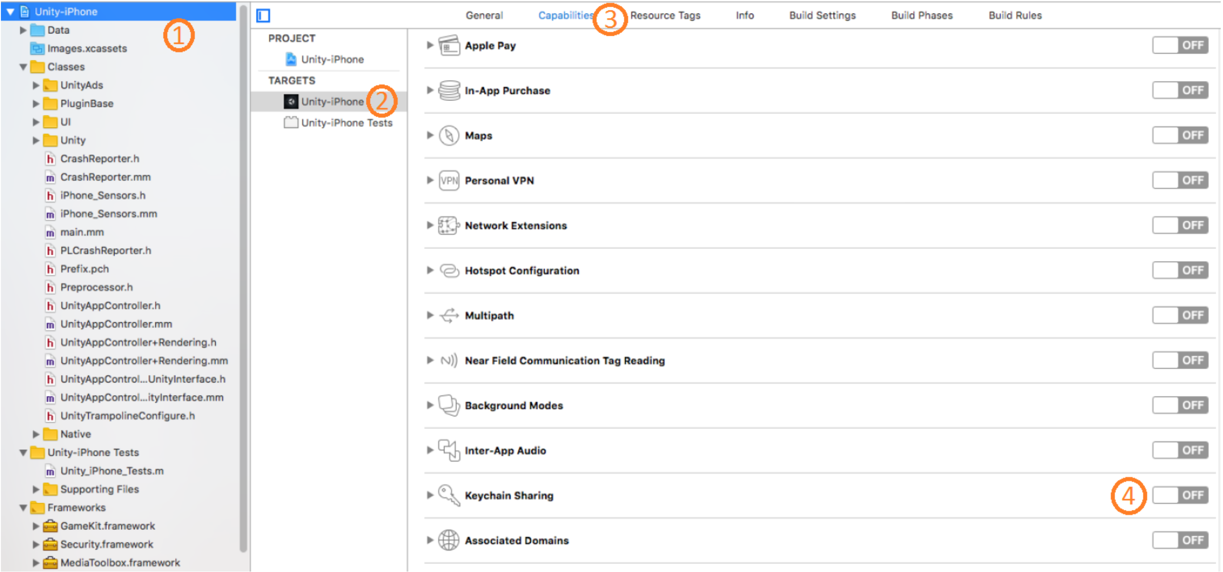Click the MediaToolbox.framework toolbox icon
The image size is (1223, 572).
coord(50,563)
